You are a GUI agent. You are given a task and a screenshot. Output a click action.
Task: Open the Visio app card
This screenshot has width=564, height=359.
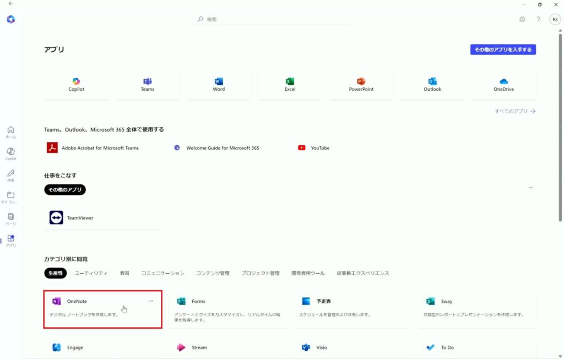[x=352, y=347]
